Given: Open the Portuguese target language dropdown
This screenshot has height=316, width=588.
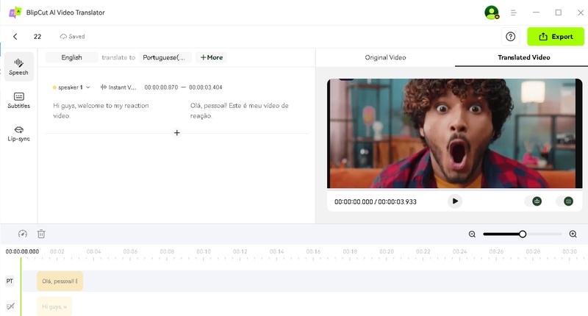Looking at the screenshot, I should pos(166,57).
